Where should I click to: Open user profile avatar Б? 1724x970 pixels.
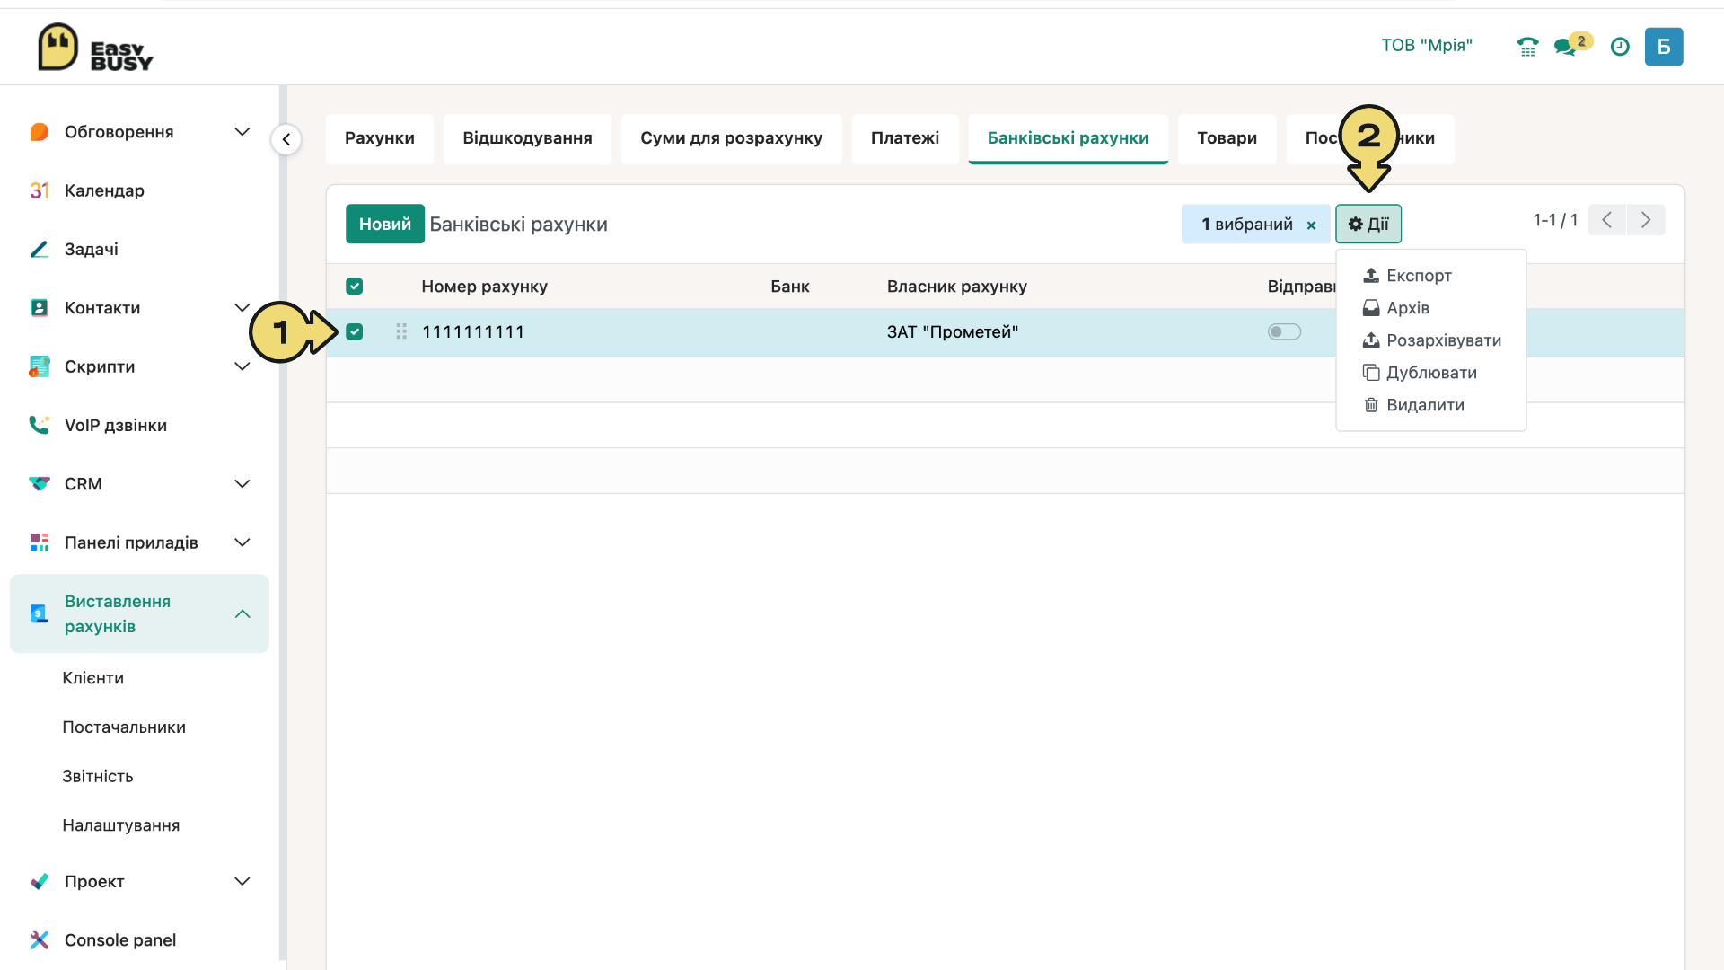(1664, 47)
